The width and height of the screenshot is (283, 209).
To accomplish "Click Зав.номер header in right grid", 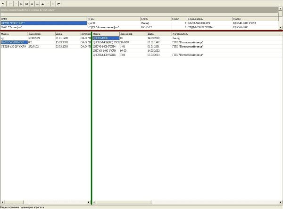I will (133, 34).
